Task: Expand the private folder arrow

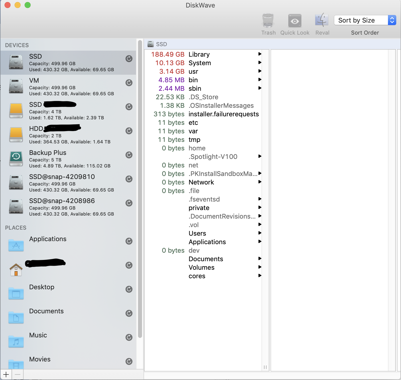Action: (x=260, y=207)
